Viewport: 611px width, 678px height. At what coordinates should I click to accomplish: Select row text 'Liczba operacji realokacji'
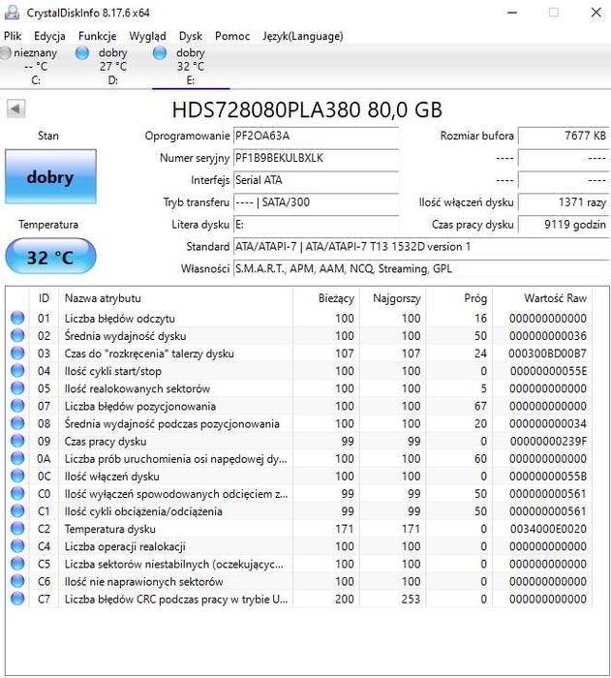click(125, 546)
